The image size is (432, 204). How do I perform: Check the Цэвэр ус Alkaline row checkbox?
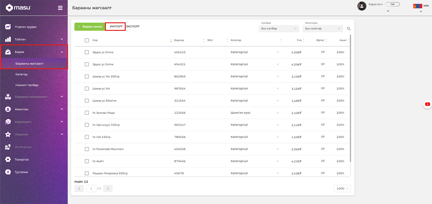point(87,101)
